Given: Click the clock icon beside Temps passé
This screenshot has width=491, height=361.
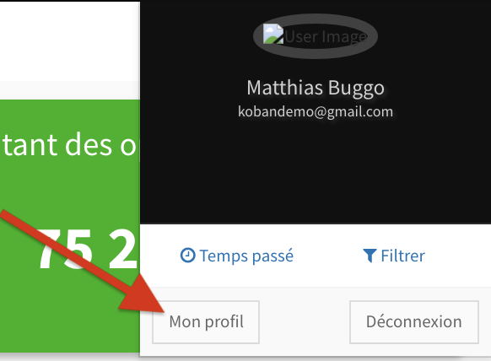Looking at the screenshot, I should point(188,256).
